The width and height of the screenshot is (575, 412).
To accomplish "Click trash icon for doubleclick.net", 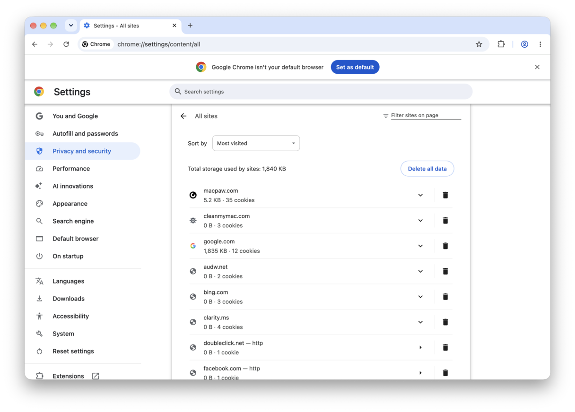I will coord(445,348).
